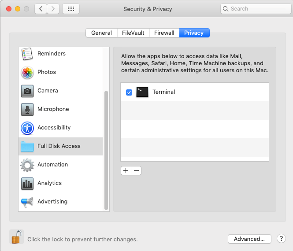
Task: Click the yellow minimize window button
Action: click(x=18, y=9)
